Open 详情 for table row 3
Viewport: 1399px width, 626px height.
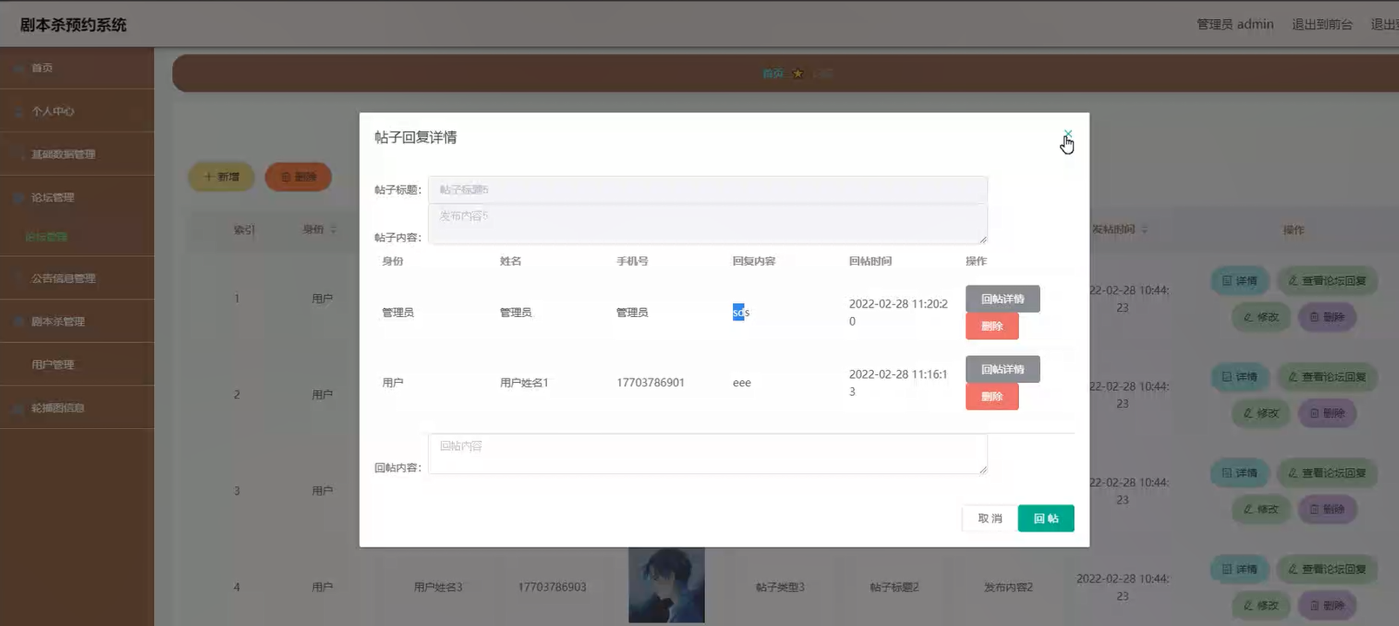[1240, 474]
